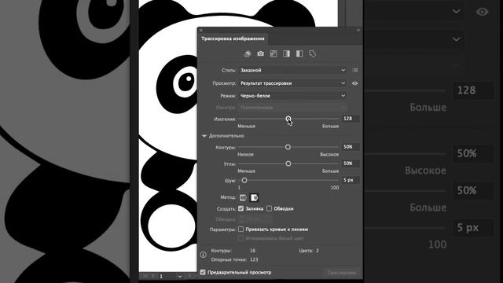
Task: Select the abutting paths Метод icon
Action: coord(243,197)
